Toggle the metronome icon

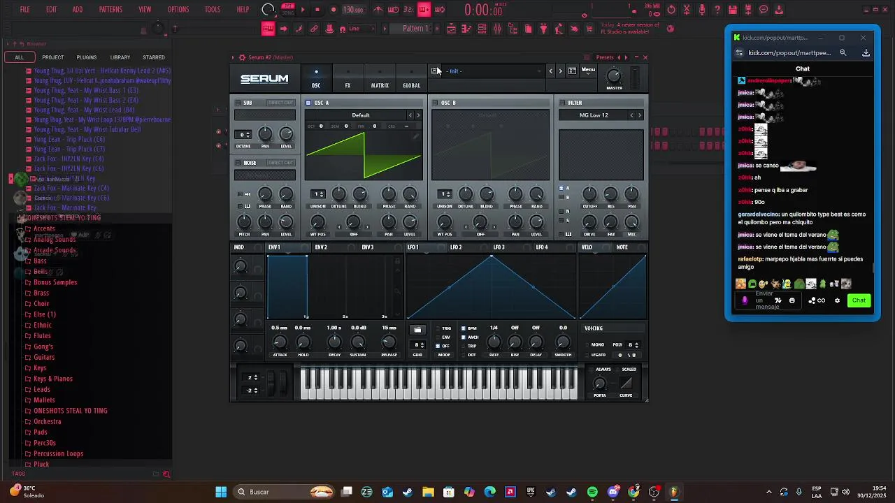coord(378,10)
